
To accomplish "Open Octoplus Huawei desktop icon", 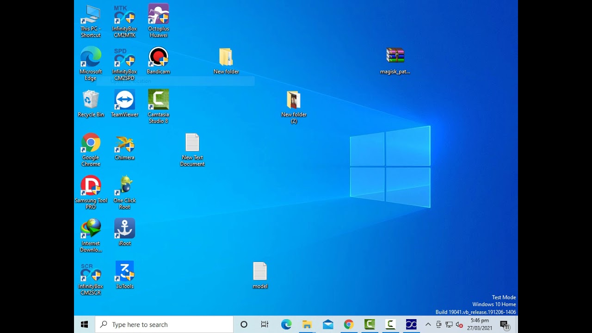I will coord(158,21).
